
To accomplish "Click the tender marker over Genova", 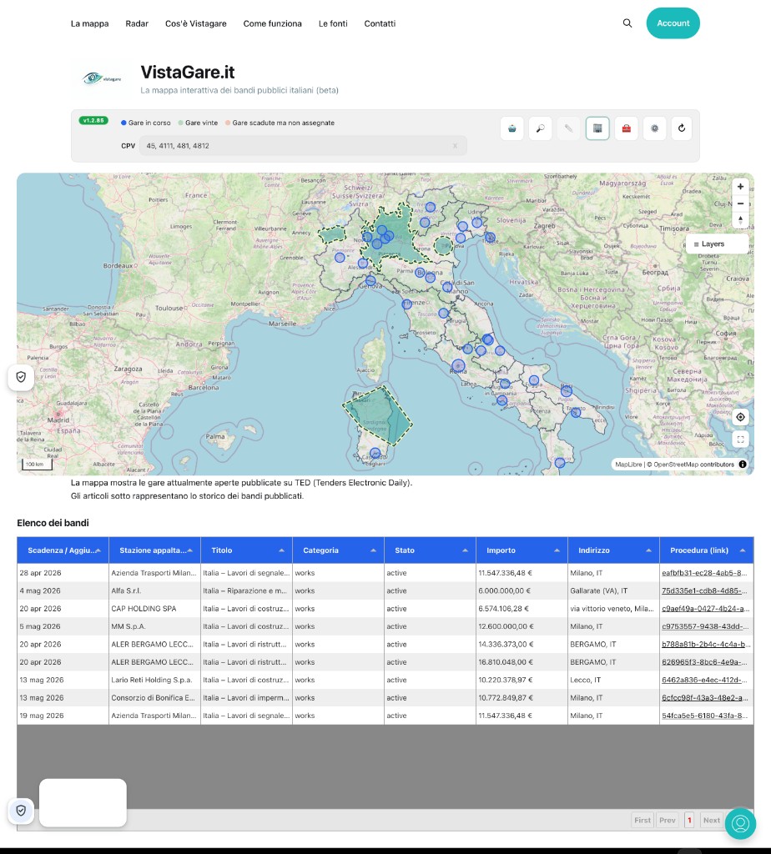I will coord(370,281).
